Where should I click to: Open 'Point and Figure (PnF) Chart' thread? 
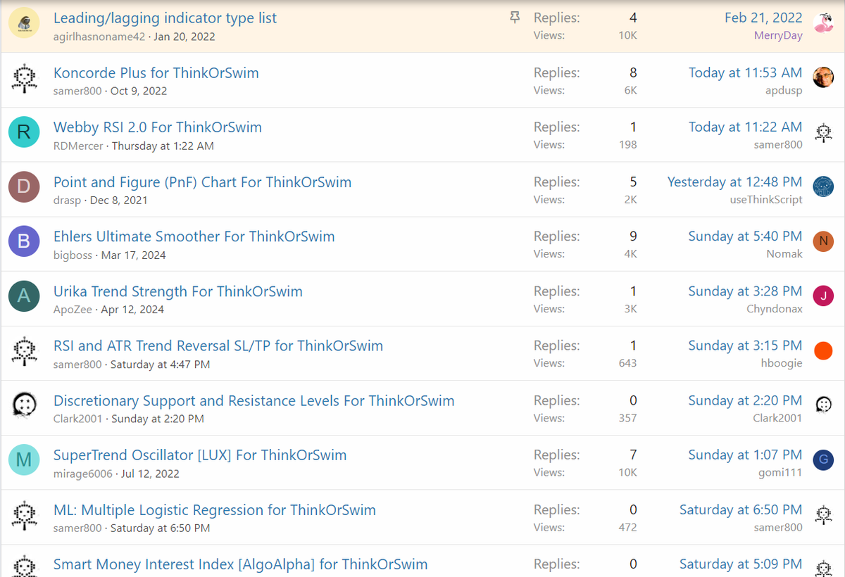tap(202, 182)
